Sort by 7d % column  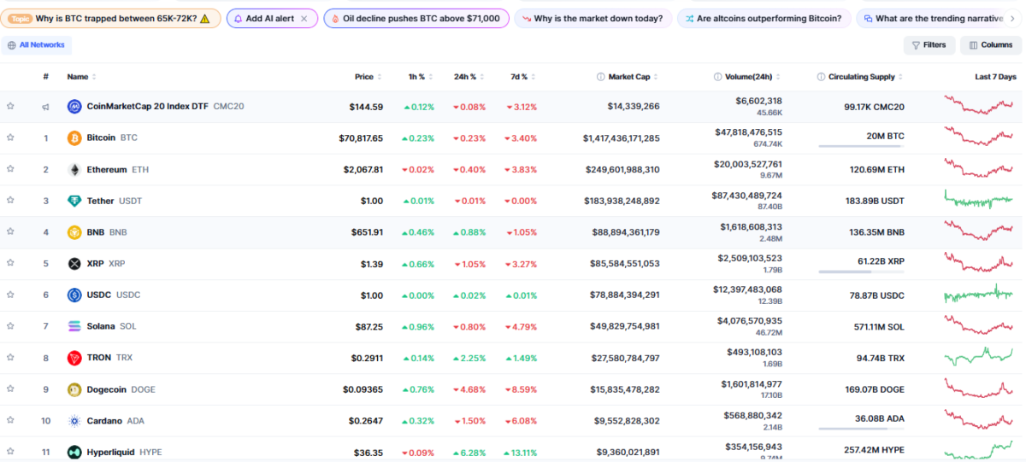(x=523, y=77)
